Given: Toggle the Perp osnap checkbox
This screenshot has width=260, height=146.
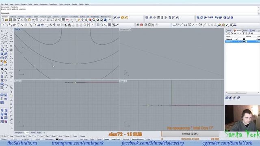Looking at the screenshot, I should click(x=38, y=136).
